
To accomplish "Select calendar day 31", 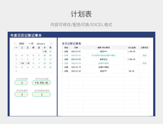I will [16, 71].
